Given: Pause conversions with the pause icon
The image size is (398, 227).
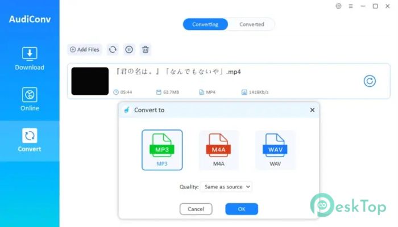Looking at the screenshot, I should point(129,49).
